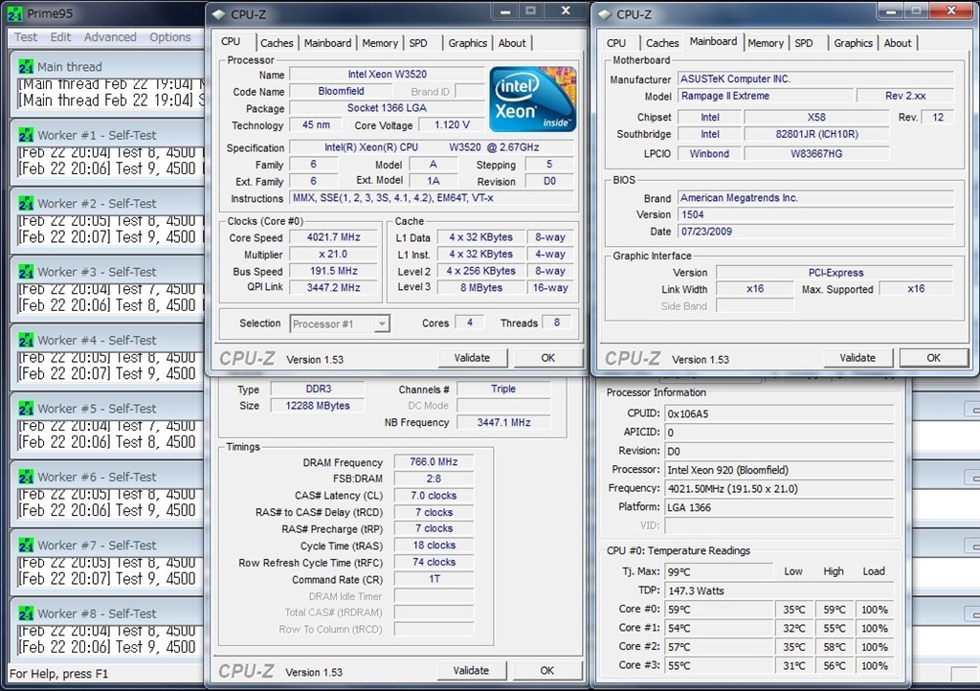
Task: Click OK in the Memory timings window
Action: [x=547, y=670]
